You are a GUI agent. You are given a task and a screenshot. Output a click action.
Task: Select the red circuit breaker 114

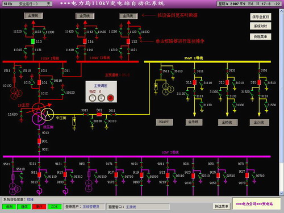85,41
